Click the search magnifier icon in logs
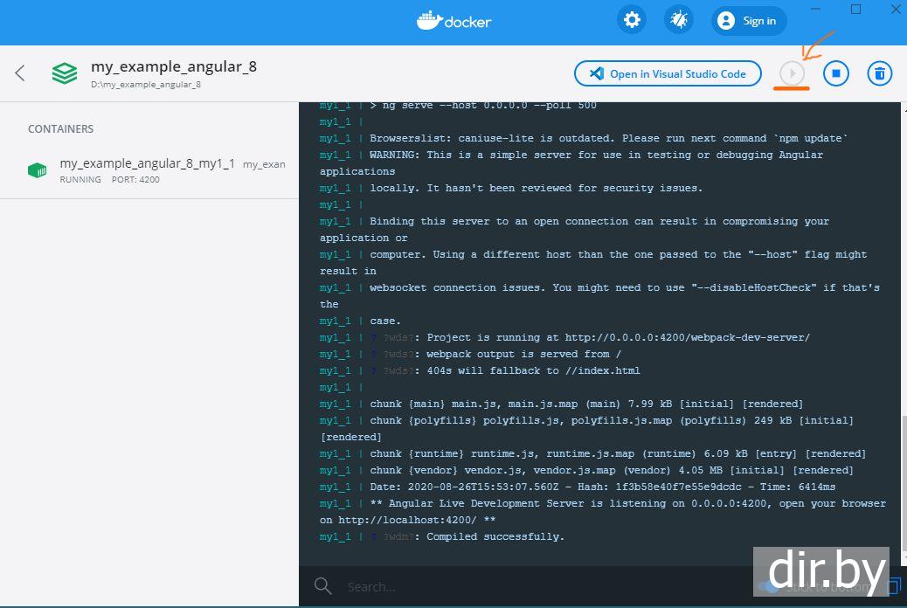The height and width of the screenshot is (608, 907). tap(322, 586)
